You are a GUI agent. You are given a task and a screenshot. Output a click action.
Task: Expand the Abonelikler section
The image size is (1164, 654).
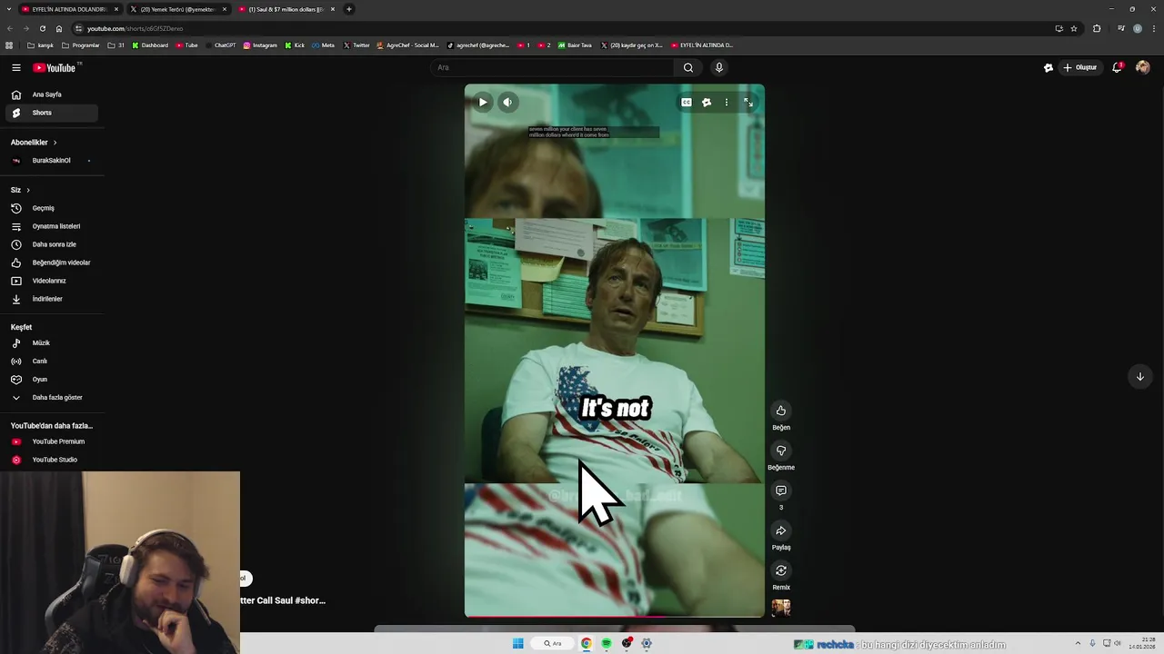(x=35, y=143)
